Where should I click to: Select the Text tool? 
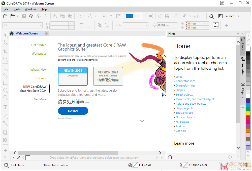click(x=5, y=107)
